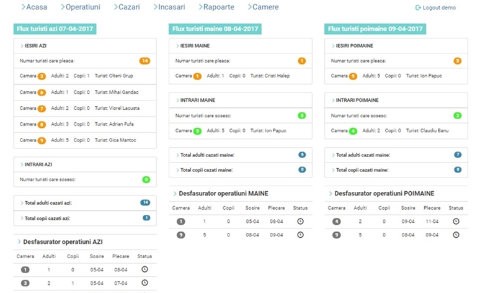Viewport: 480px width, 293px height.
Task: Click green camera 9 badge for Ion Papuc
Action: [x=197, y=131]
